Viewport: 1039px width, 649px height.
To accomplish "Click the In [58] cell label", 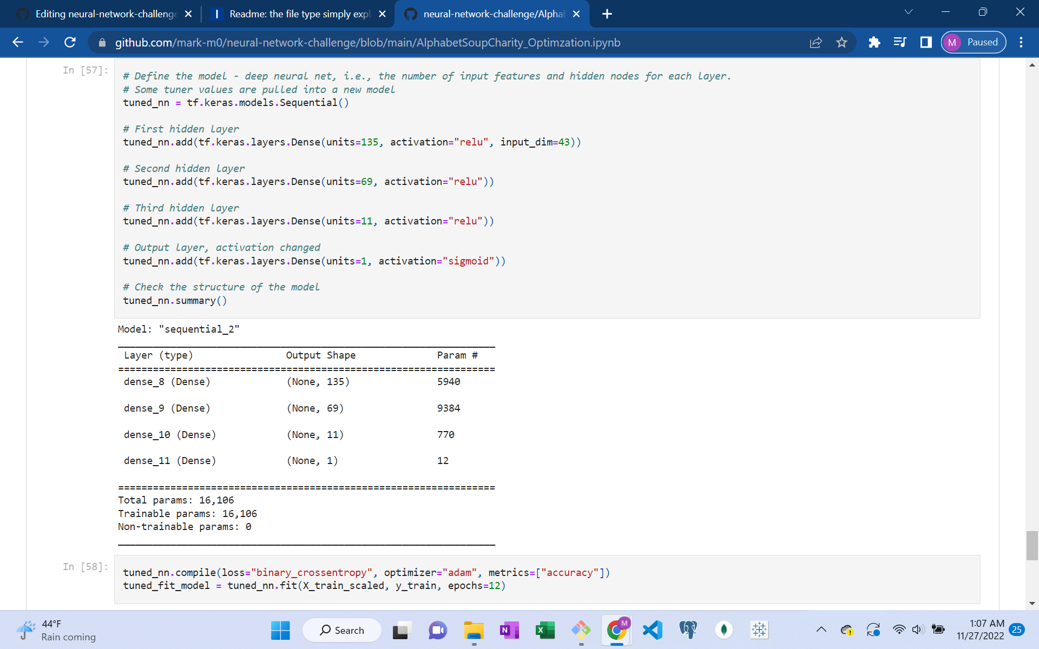I will (85, 567).
